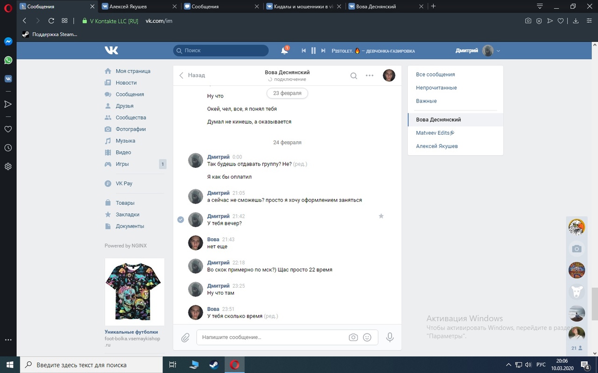Skip to the next music track

(323, 51)
